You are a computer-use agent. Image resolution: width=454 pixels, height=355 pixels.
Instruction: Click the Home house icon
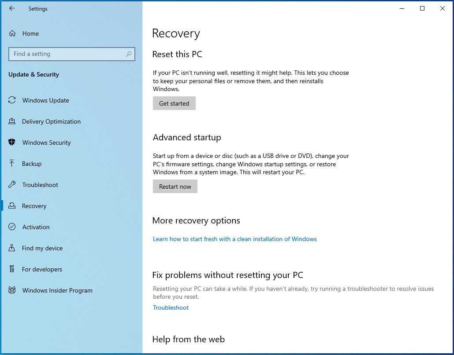coord(12,33)
